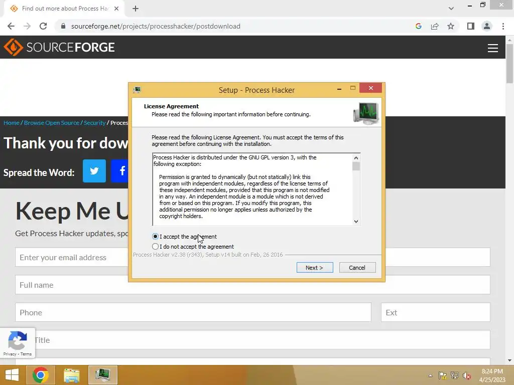Open reCAPTCHA Privacy link
The width and height of the screenshot is (514, 385).
coord(10,354)
